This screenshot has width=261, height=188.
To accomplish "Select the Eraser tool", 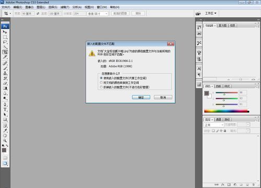I will tap(5, 84).
